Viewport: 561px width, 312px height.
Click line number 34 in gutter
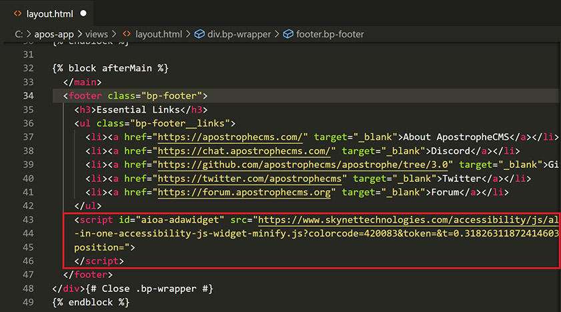tap(28, 96)
